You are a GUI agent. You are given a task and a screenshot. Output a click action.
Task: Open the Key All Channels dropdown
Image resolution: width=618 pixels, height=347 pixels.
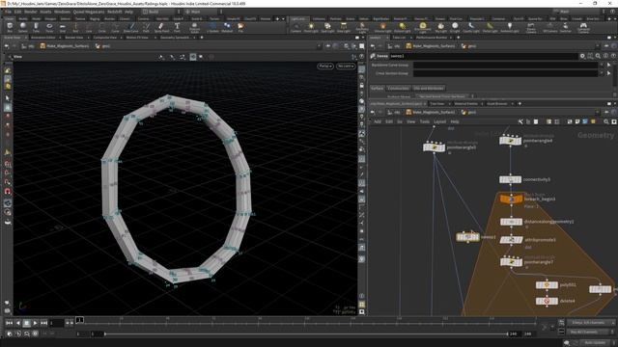[590, 332]
